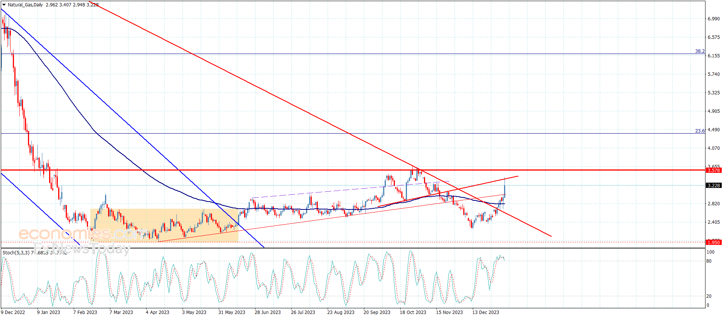Click the stochastic 20 level label
Screen dimensions: 724x317
pos(709,296)
